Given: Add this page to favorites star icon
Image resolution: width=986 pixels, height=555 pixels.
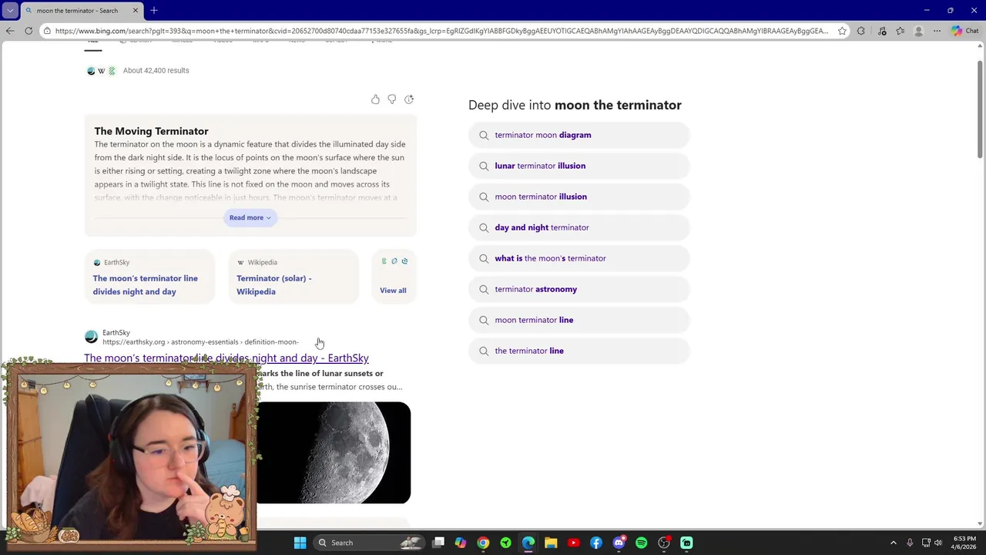Looking at the screenshot, I should click(x=842, y=31).
